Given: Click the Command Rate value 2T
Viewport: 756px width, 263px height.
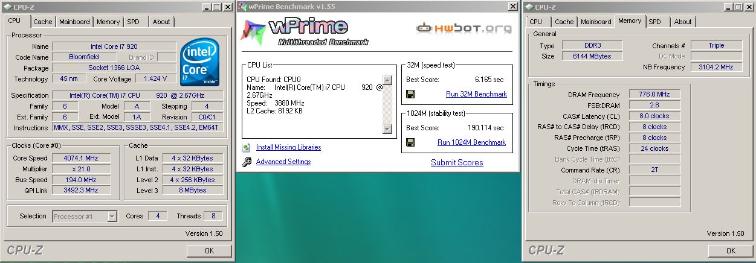Looking at the screenshot, I should [x=654, y=171].
